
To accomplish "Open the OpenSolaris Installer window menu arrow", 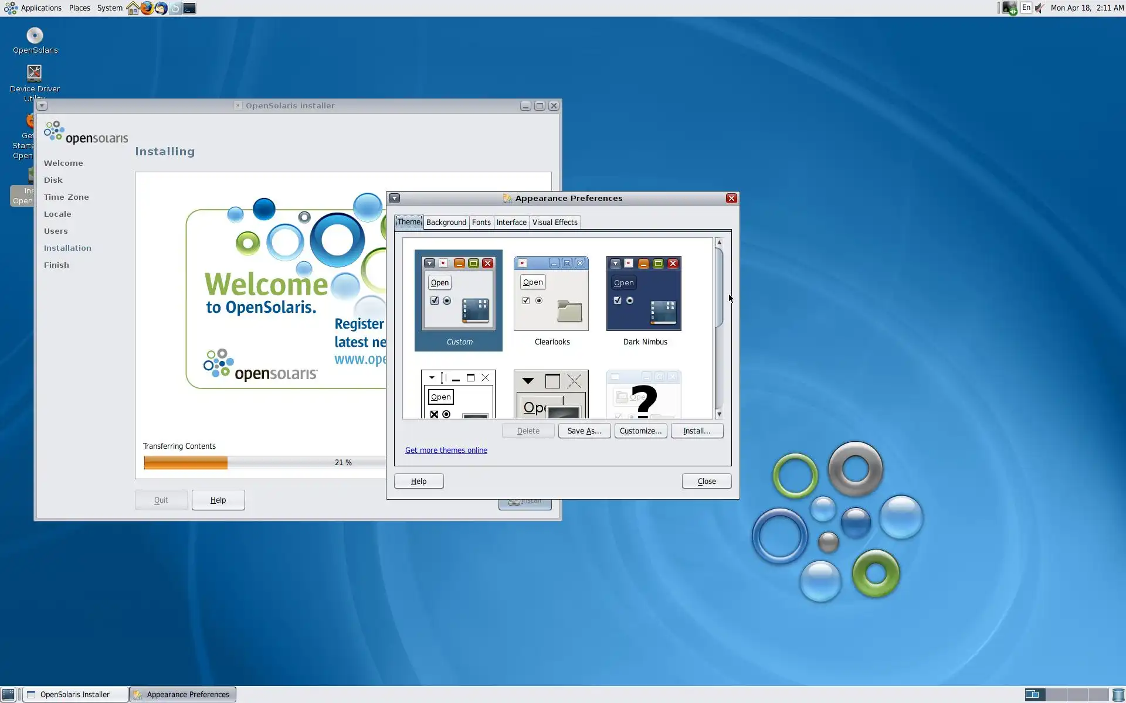I will 42,106.
